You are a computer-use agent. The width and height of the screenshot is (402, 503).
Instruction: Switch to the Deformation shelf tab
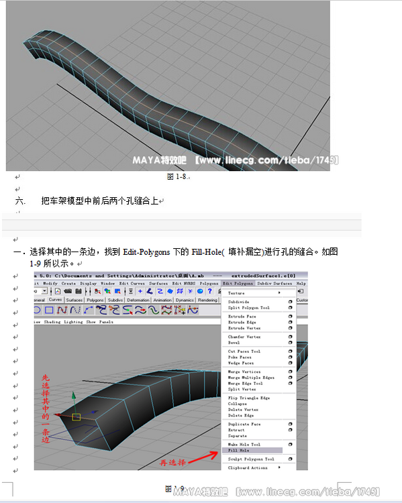point(138,300)
